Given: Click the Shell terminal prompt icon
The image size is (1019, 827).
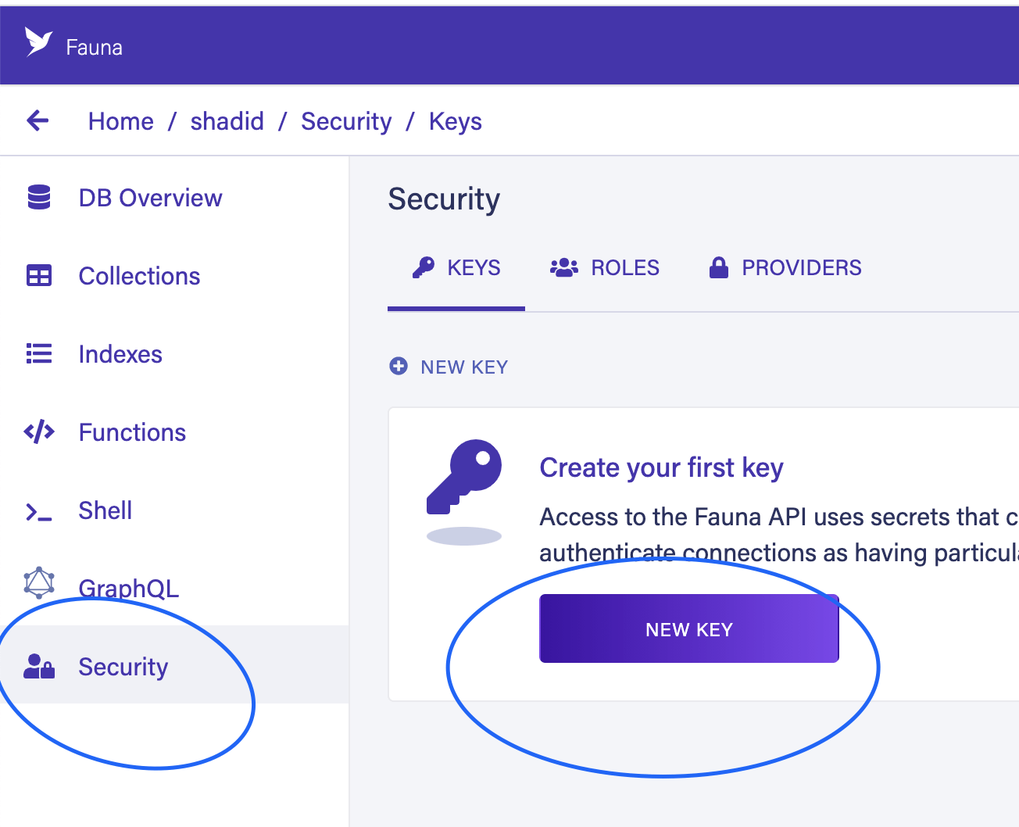Looking at the screenshot, I should [x=39, y=512].
